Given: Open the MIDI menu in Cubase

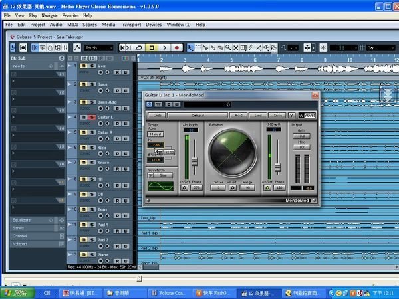Looking at the screenshot, I should point(73,25).
